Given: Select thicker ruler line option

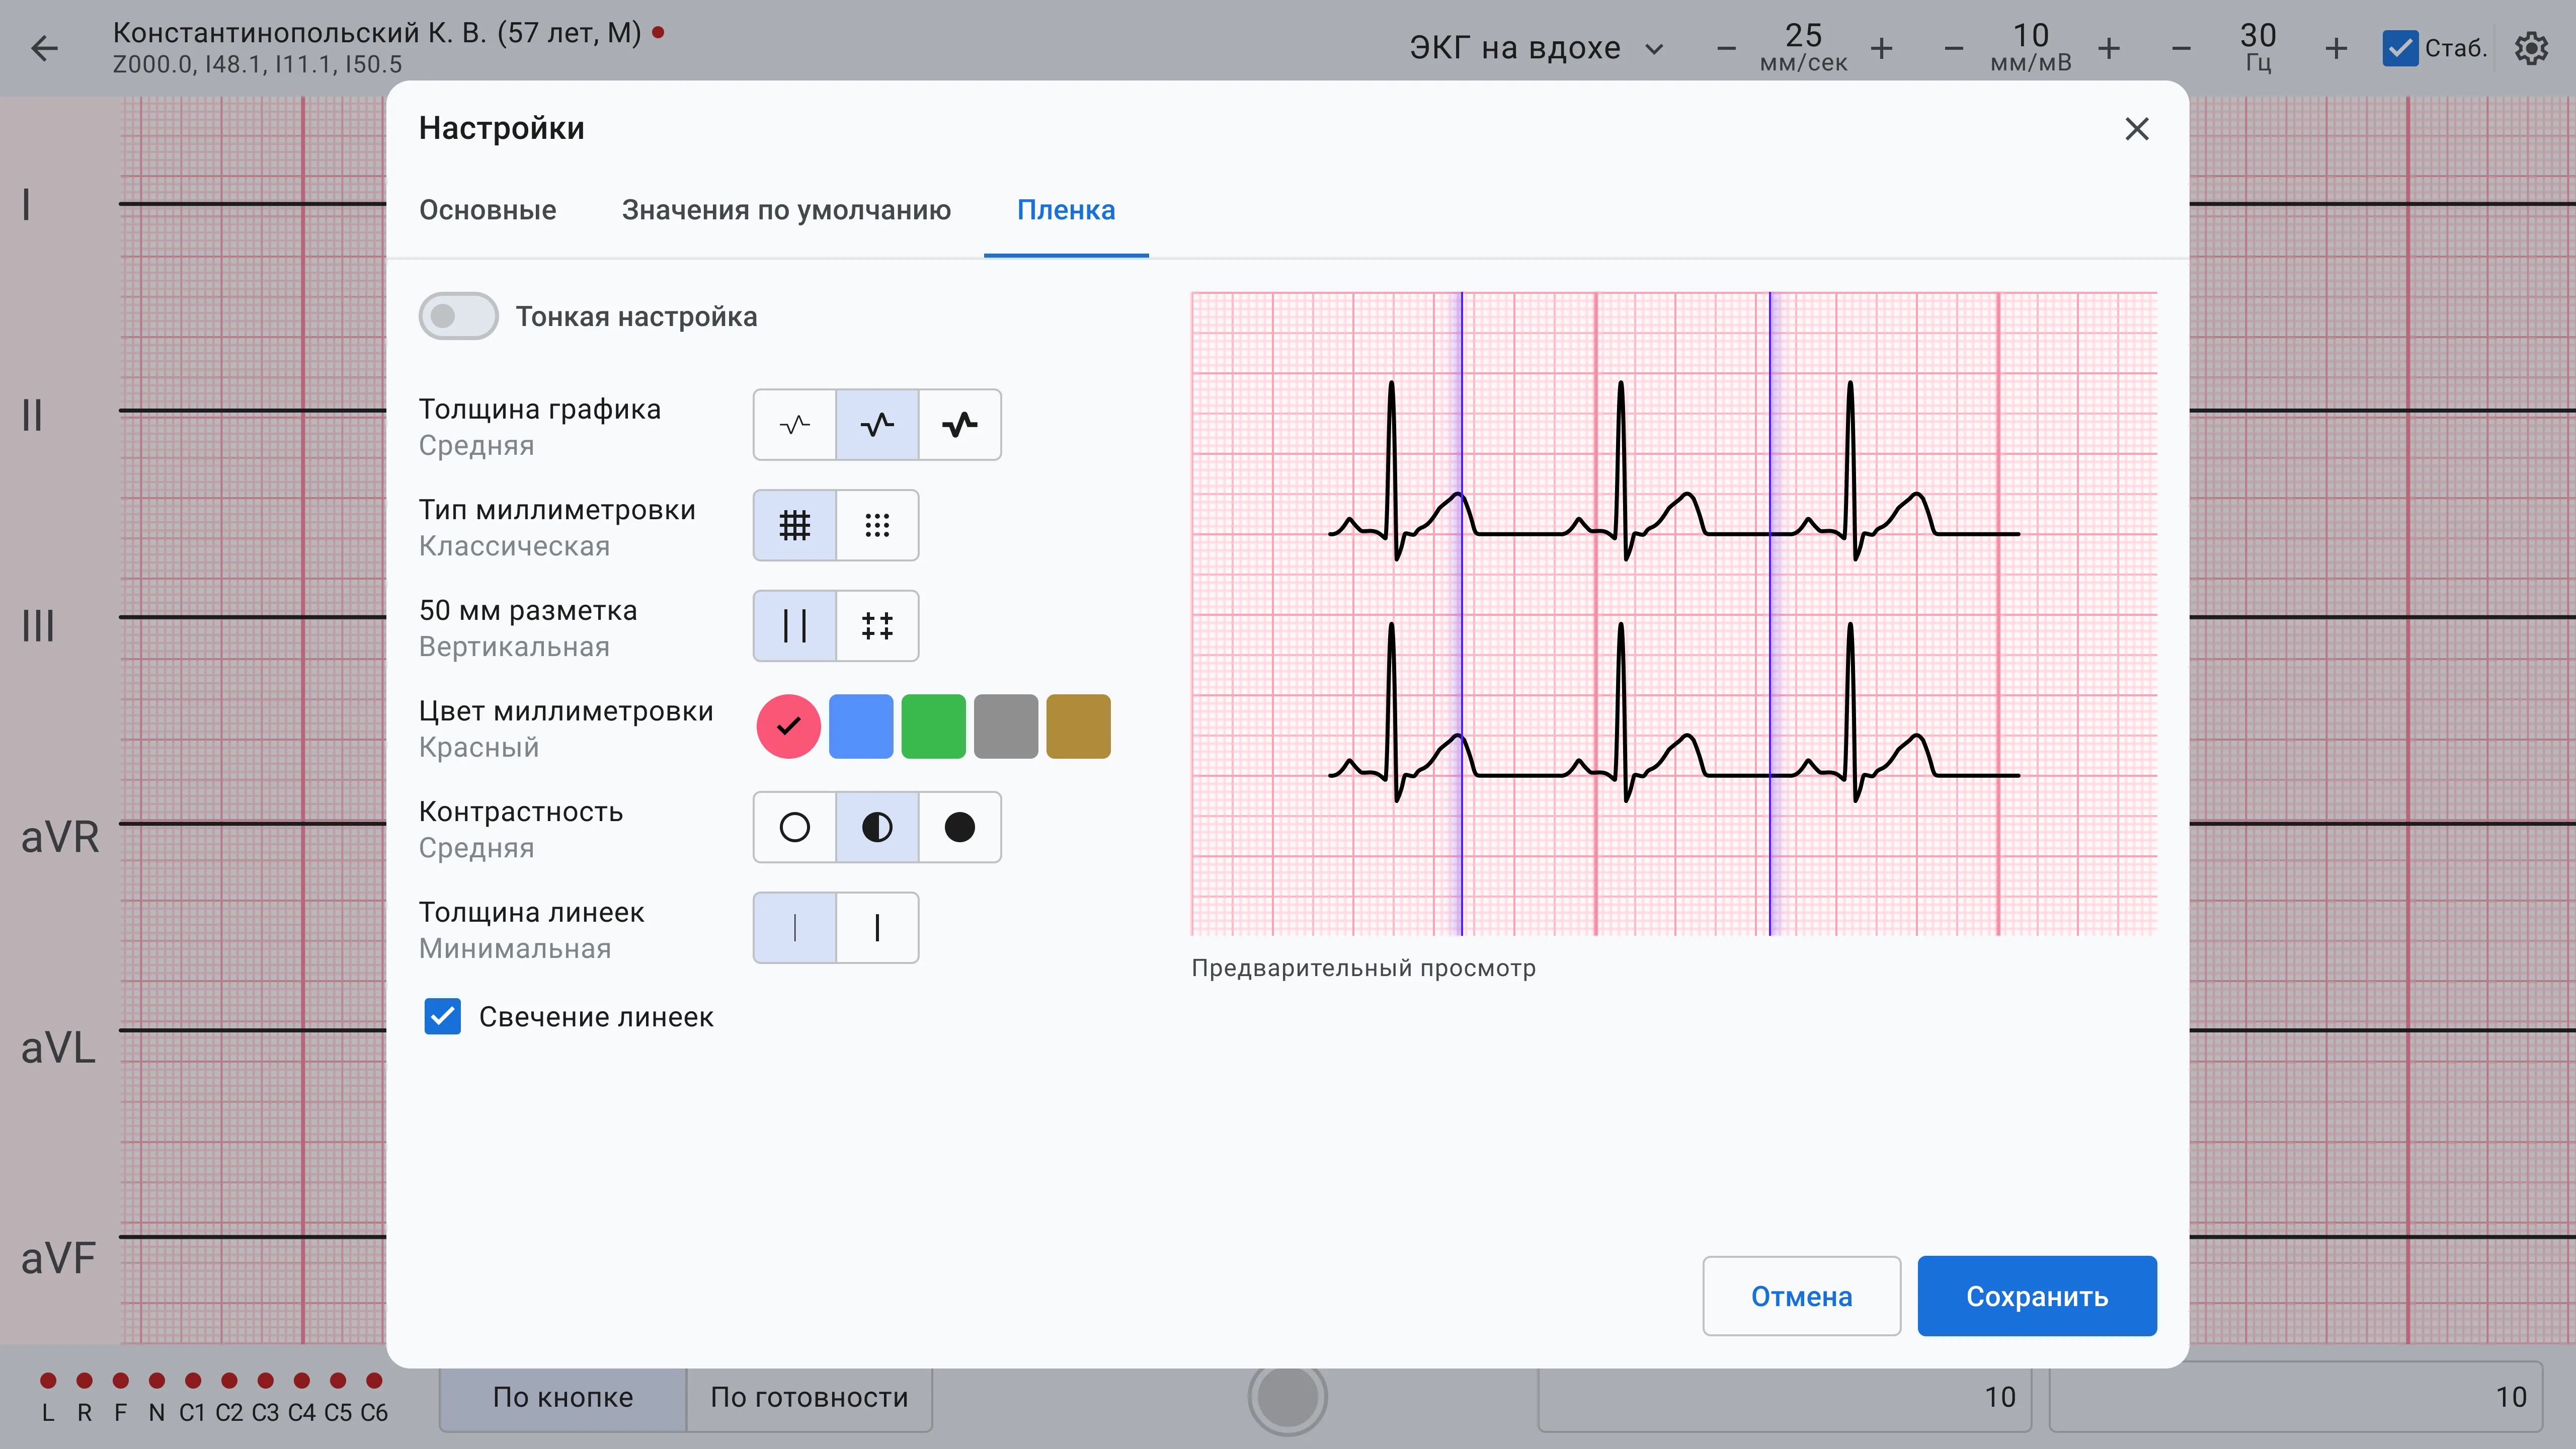Looking at the screenshot, I should pyautogui.click(x=877, y=928).
